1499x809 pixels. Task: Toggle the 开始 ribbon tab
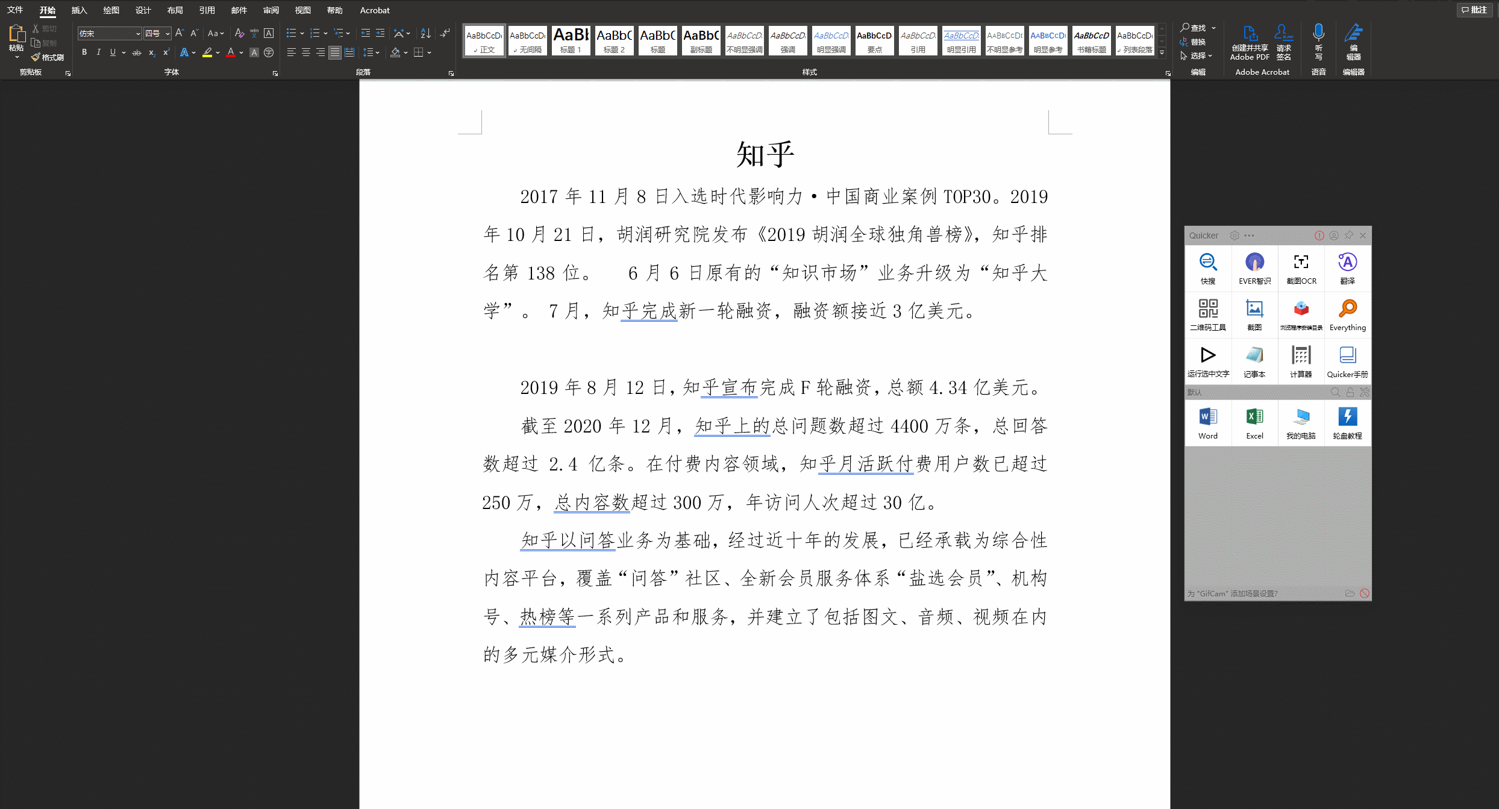pyautogui.click(x=47, y=10)
